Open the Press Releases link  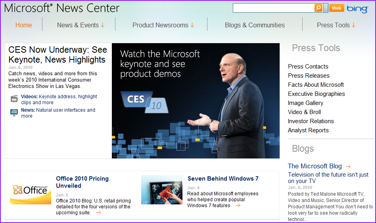pos(309,76)
